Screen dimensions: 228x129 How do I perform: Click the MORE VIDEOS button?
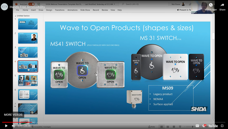click(x=13, y=115)
